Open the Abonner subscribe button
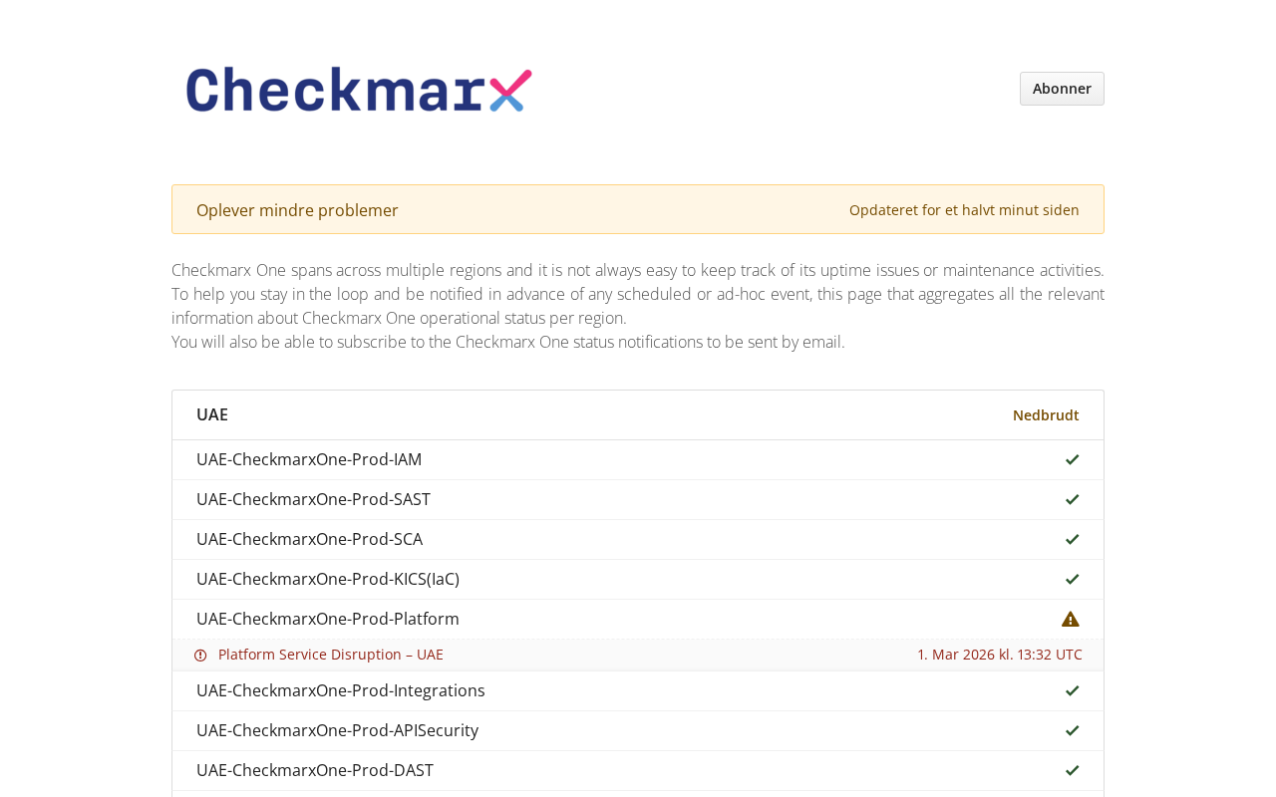 pos(1062,89)
